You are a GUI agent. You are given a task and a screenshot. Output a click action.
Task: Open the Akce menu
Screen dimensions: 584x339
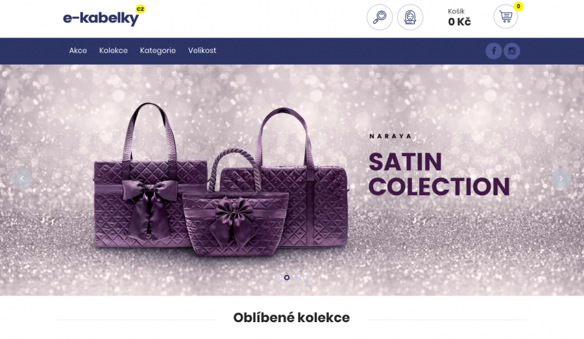[78, 51]
